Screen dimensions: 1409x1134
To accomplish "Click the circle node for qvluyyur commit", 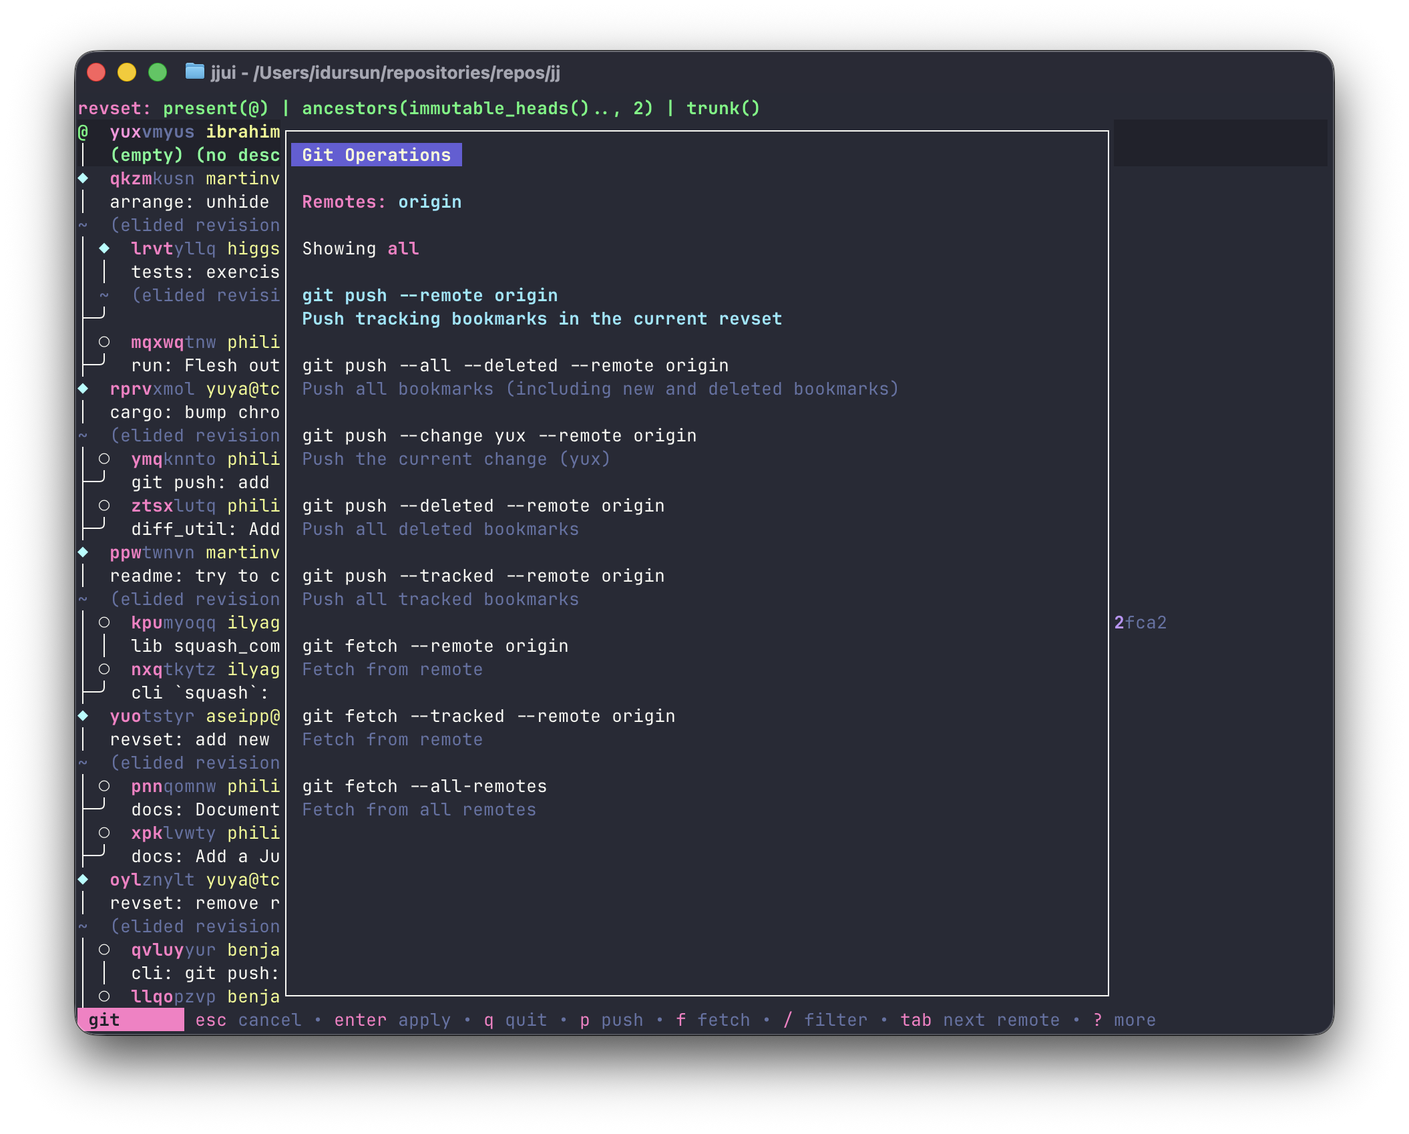I will 104,950.
